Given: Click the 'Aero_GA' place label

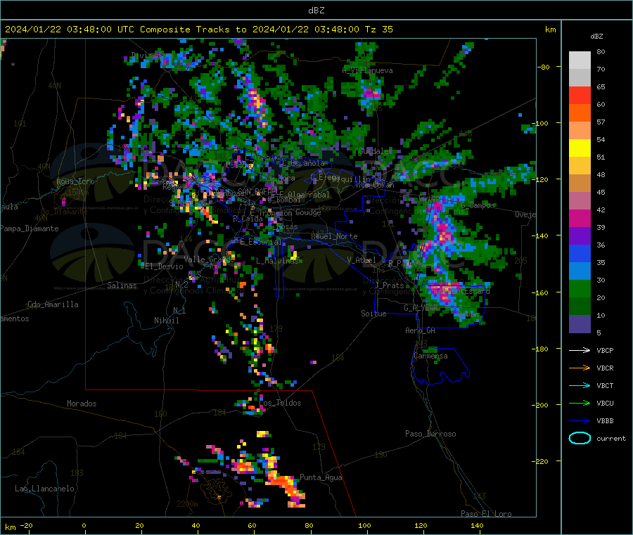Looking at the screenshot, I should 421,330.
